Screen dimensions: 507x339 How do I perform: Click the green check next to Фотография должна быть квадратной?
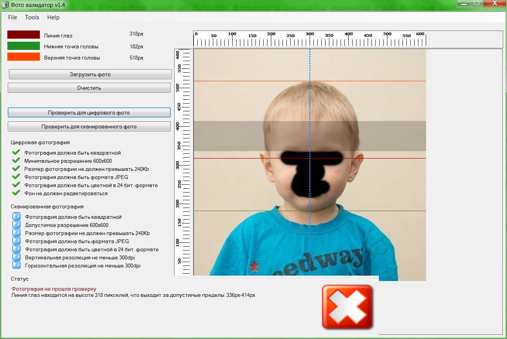click(x=16, y=152)
